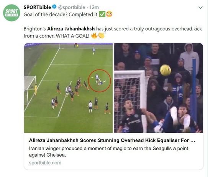Image resolution: width=208 pixels, height=177 pixels.
Task: Click the 'Goal of the decade?' tweet text
Action: (x=45, y=14)
